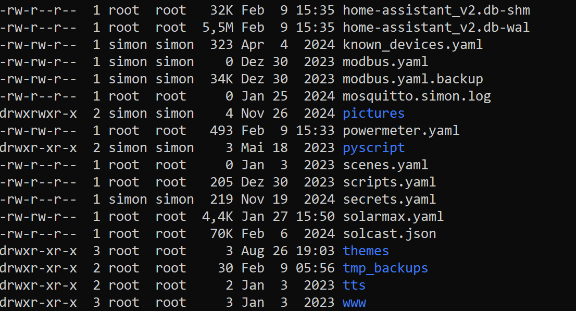The width and height of the screenshot is (576, 311).
Task: Select the solcast.json filename
Action: tap(389, 233)
